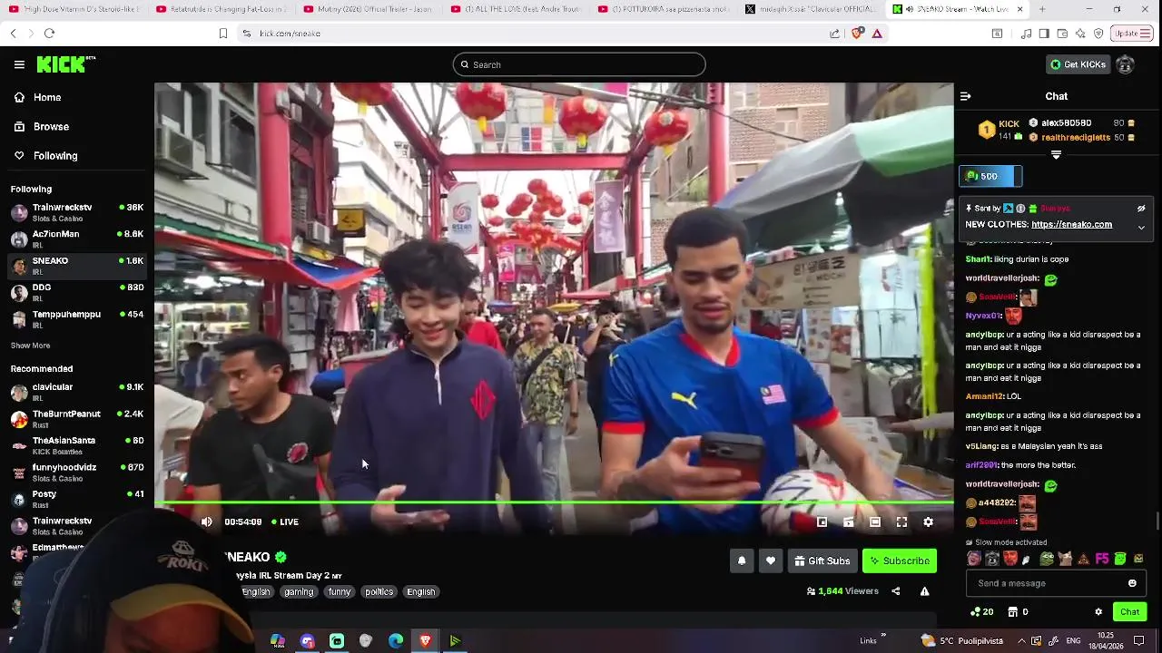Mute the stream volume speaker
Screen dimensions: 1162x653
point(206,521)
